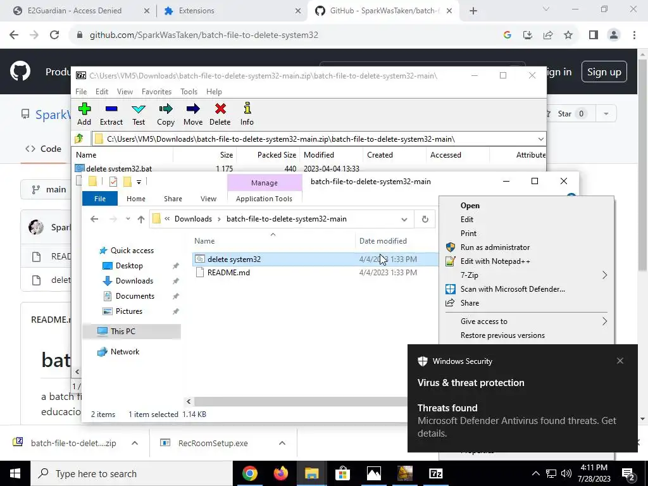Image resolution: width=648 pixels, height=486 pixels.
Task: Click the Explorer horizontal scrollbar
Action: [x=301, y=401]
